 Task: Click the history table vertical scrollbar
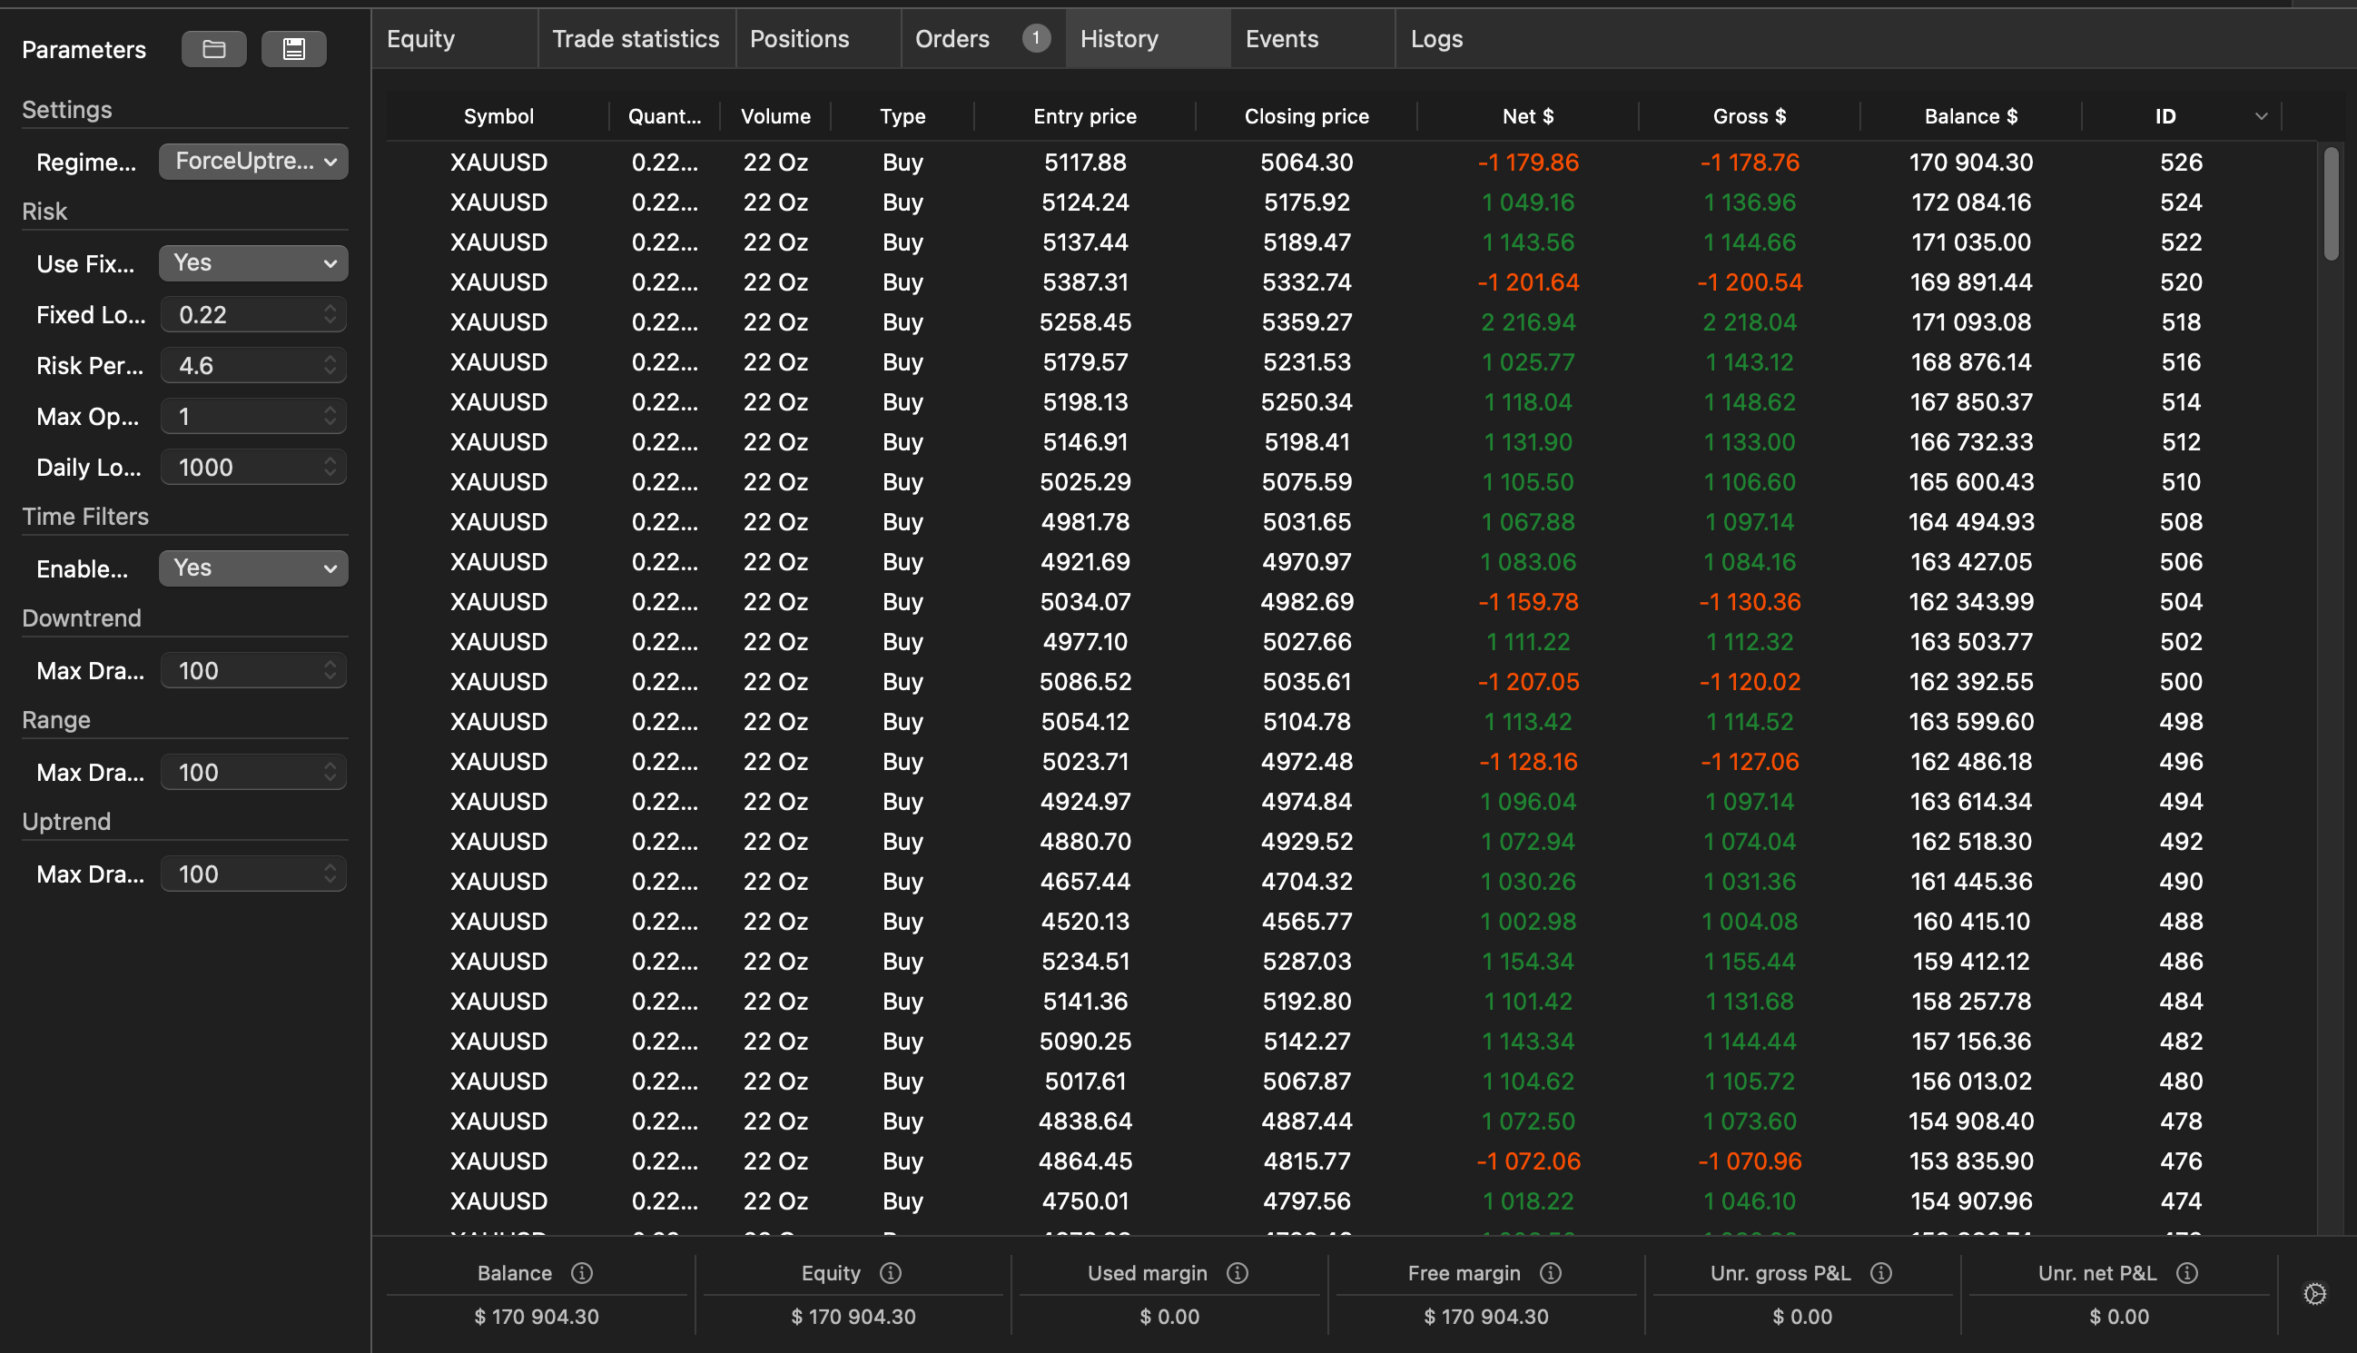coord(2330,204)
